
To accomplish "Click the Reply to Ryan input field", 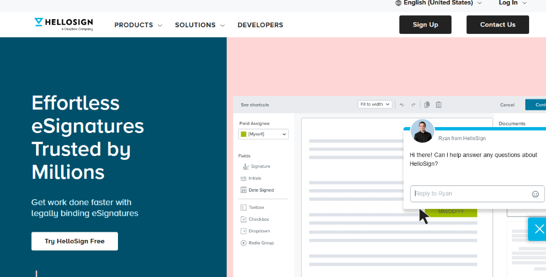I will [x=477, y=194].
